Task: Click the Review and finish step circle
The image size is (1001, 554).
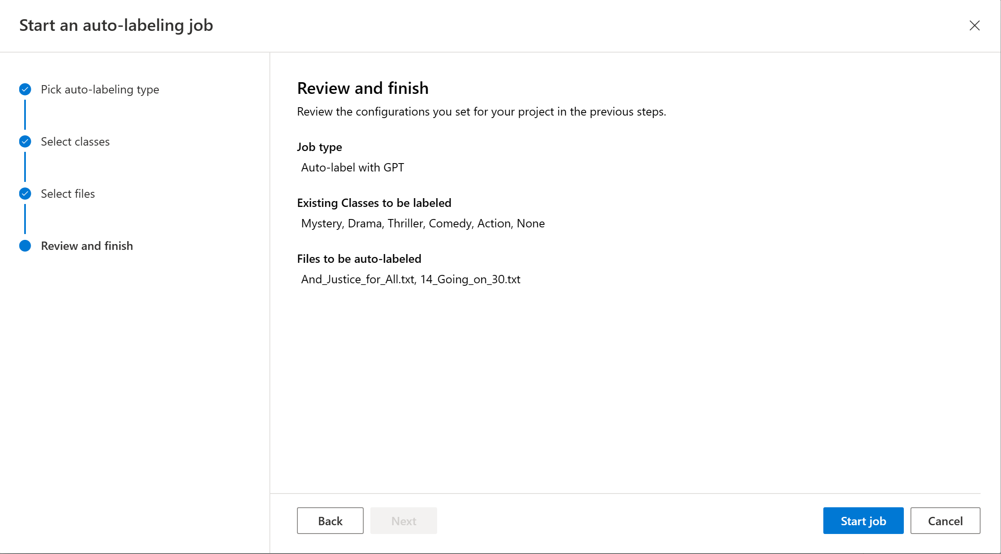Action: (x=25, y=246)
